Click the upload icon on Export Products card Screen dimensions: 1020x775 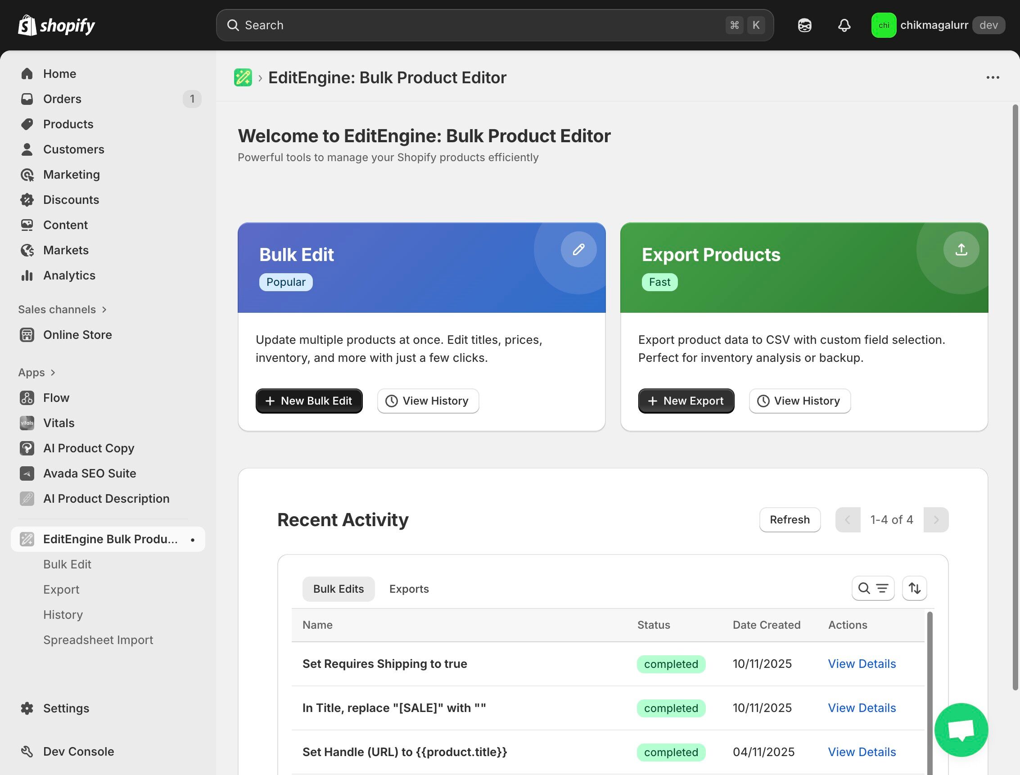[x=961, y=249]
